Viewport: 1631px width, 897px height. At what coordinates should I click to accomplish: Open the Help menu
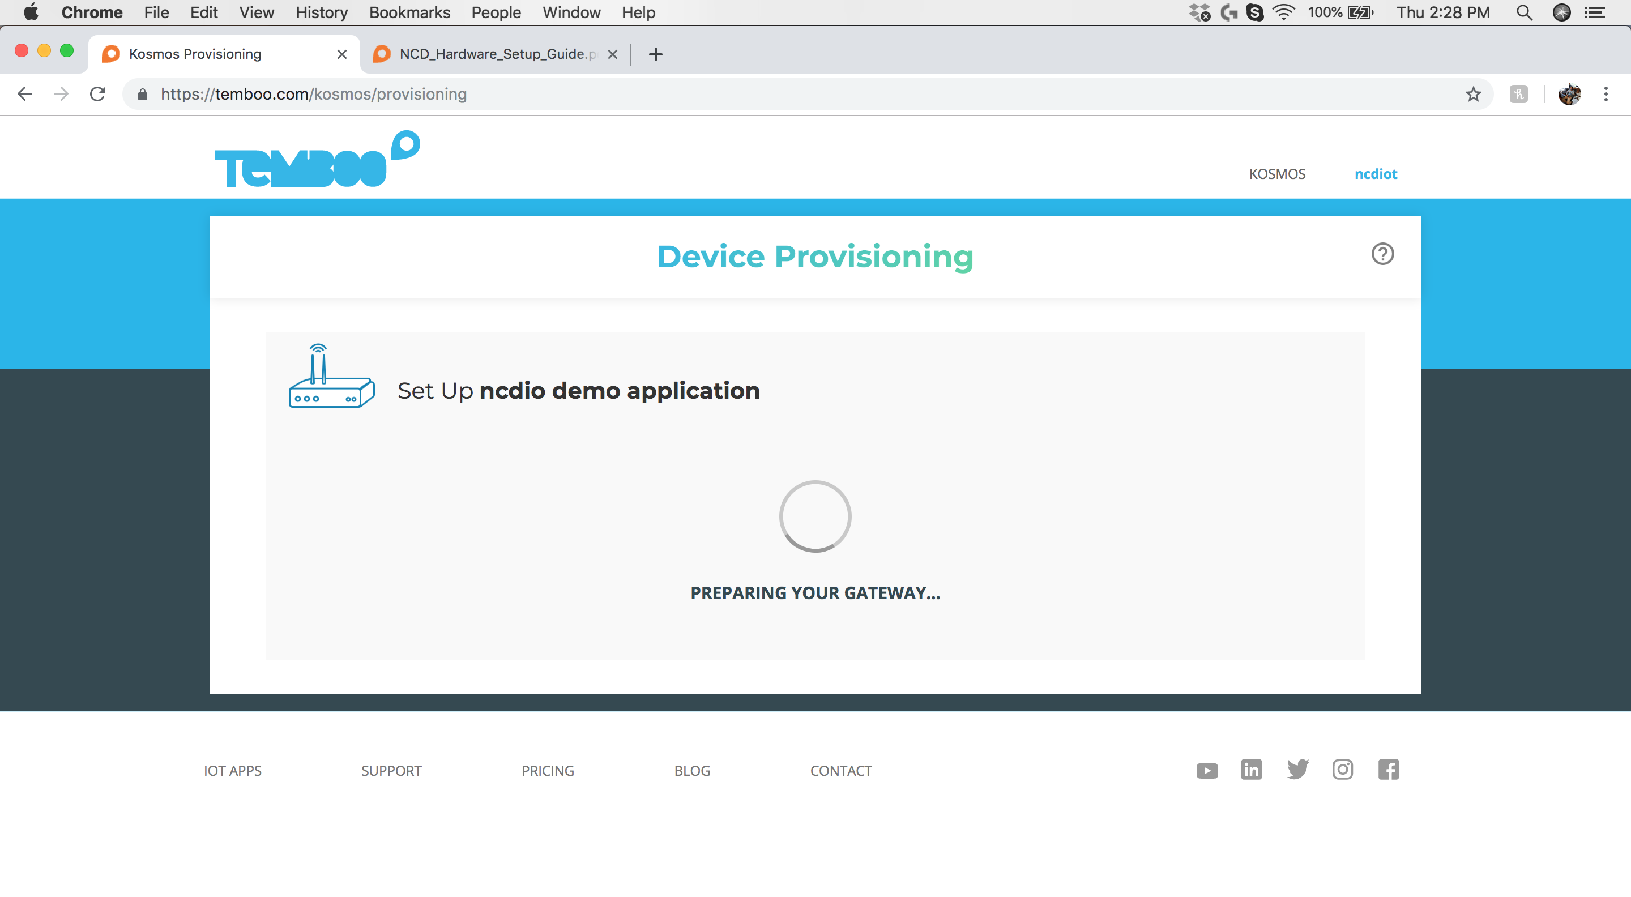638,12
